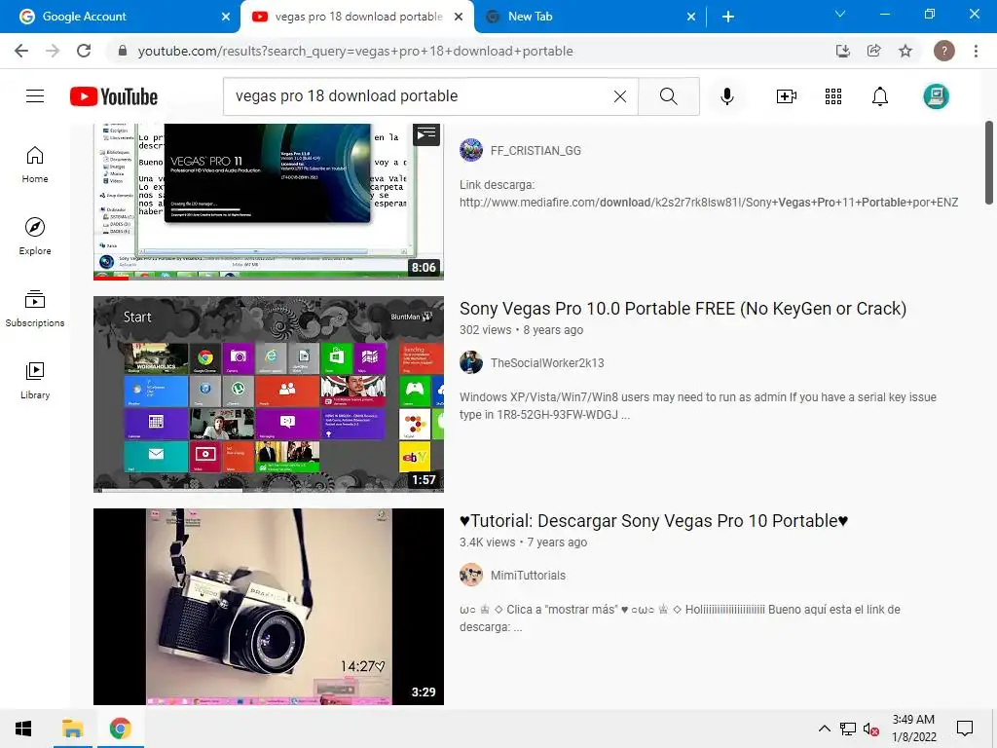Open the YouTube hamburger guide menu

tap(35, 96)
